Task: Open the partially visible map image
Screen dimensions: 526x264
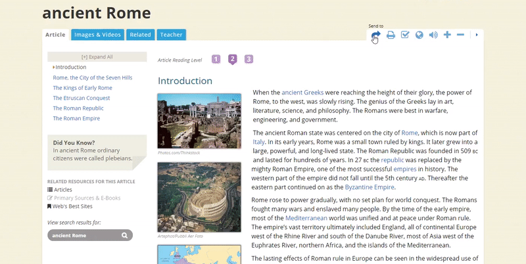Action: pyautogui.click(x=199, y=254)
